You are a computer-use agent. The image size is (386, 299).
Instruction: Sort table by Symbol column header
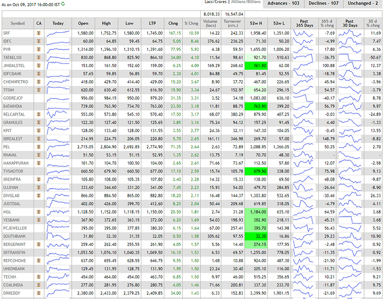point(18,23)
